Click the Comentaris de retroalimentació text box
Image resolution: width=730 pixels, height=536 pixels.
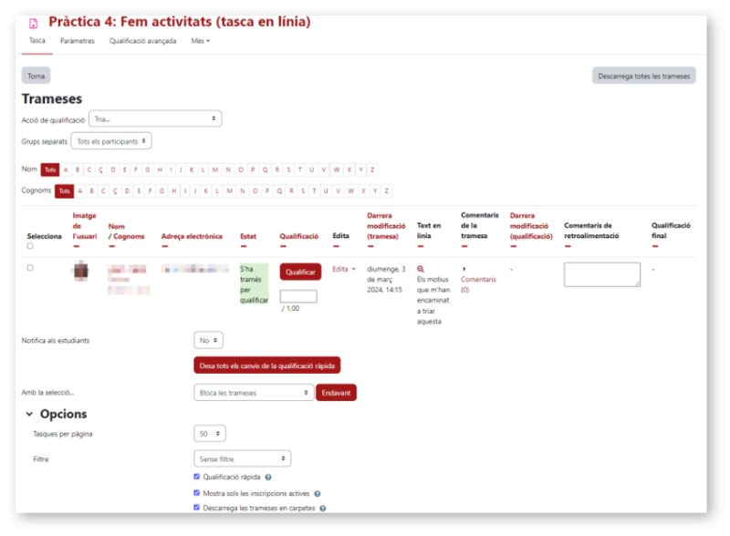point(601,274)
